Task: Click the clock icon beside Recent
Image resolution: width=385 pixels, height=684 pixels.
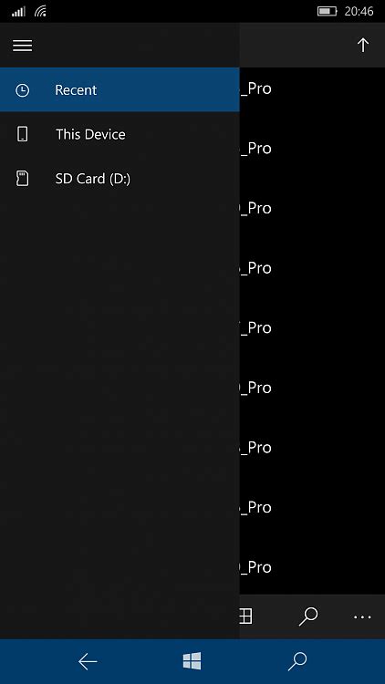Action: [x=22, y=90]
